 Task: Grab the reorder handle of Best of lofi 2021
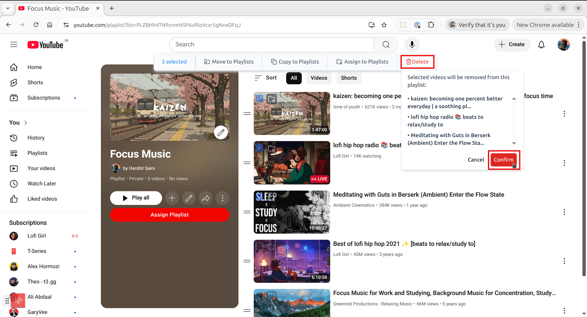[x=247, y=261]
